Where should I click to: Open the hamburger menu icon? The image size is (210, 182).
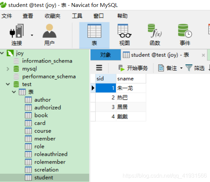(99, 68)
